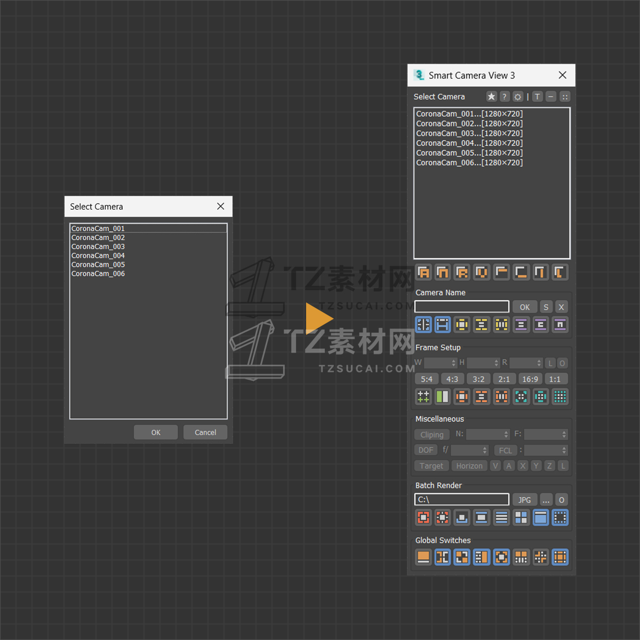Click the green plus-signs grid icon in Frame Setup
Screen dimensions: 640x640
tap(423, 396)
